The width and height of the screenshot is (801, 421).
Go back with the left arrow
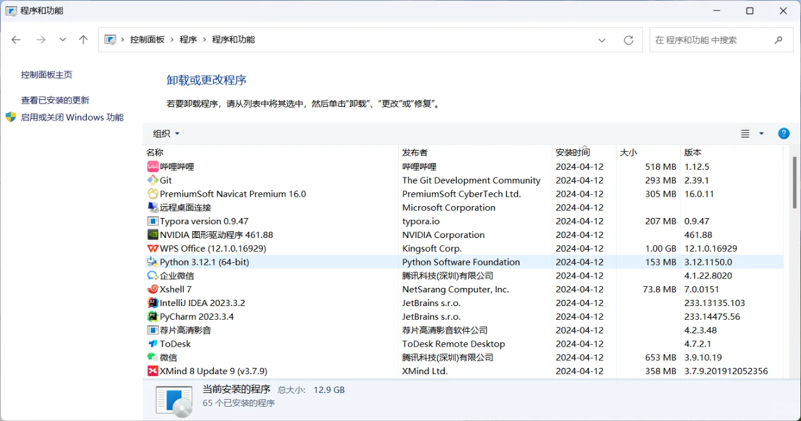[16, 40]
